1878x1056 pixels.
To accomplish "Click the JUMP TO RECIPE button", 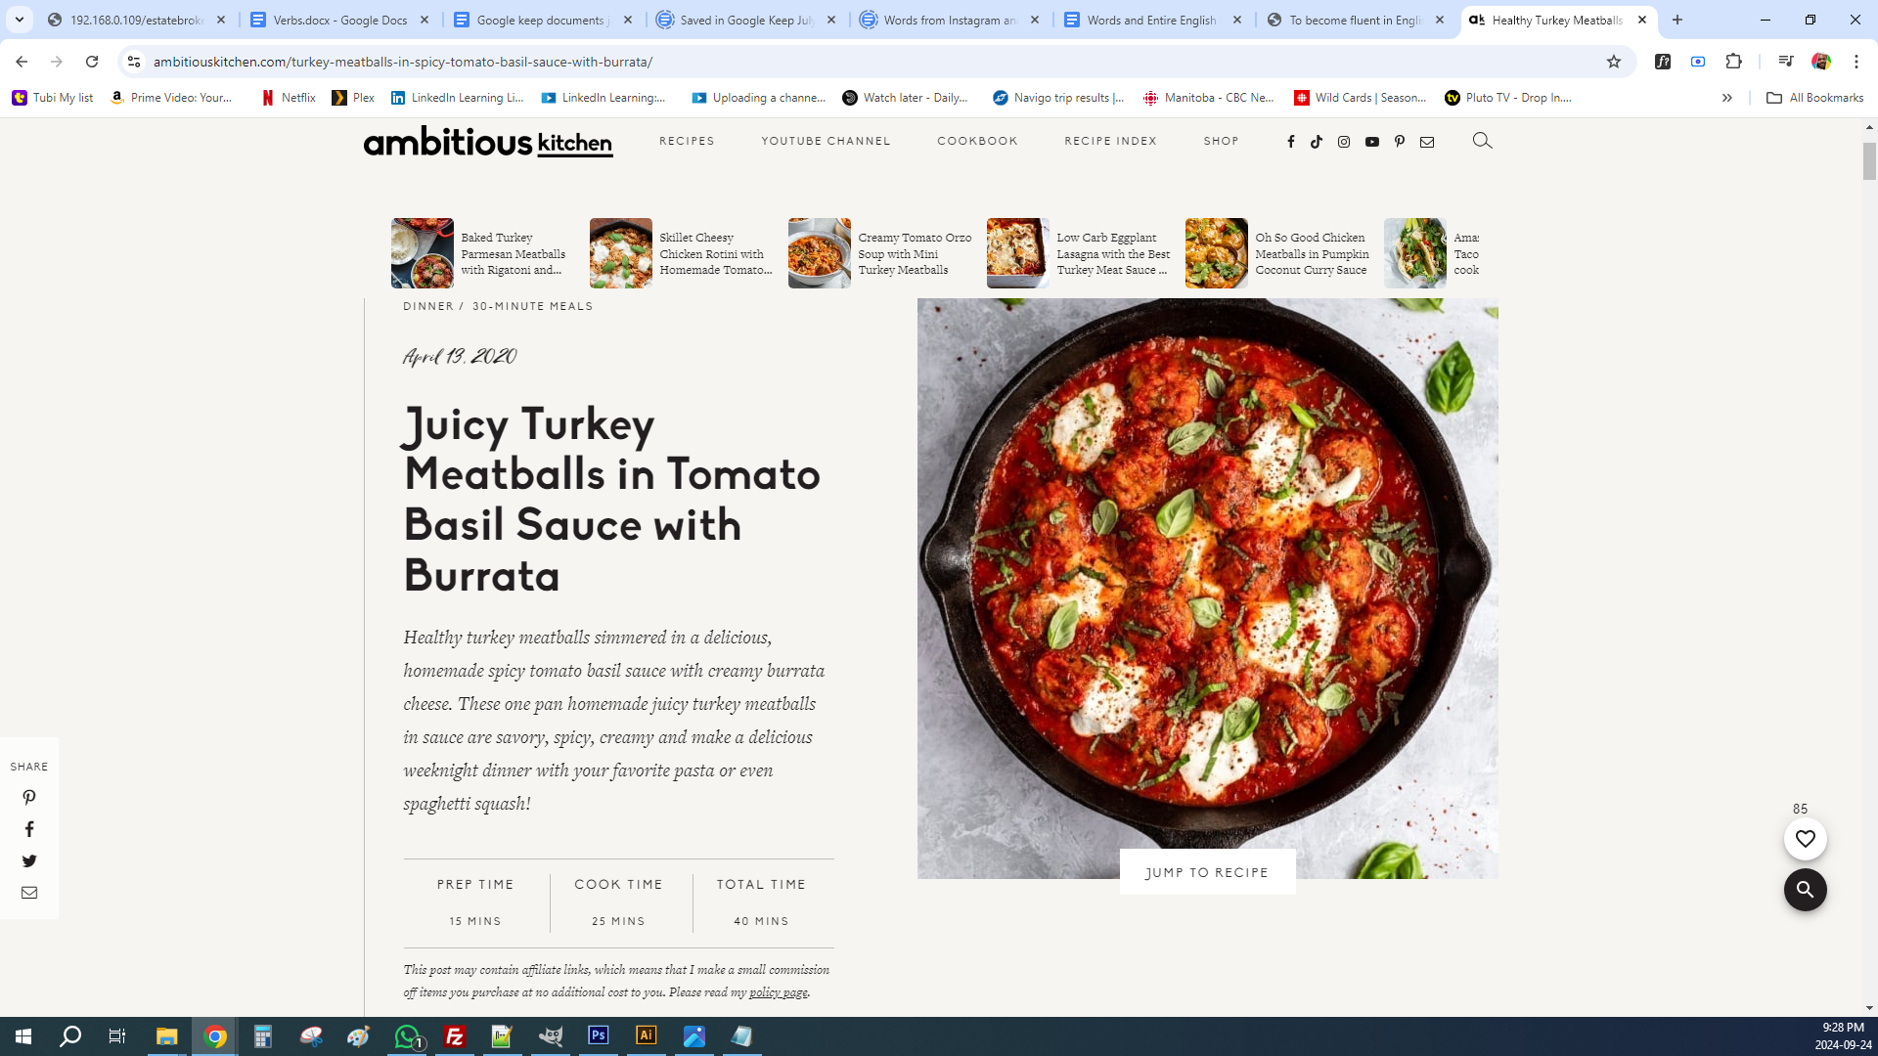I will (1207, 872).
